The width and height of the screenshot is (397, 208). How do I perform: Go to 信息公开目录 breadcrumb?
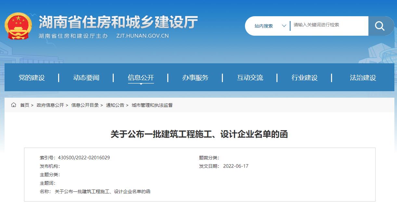tap(85, 105)
